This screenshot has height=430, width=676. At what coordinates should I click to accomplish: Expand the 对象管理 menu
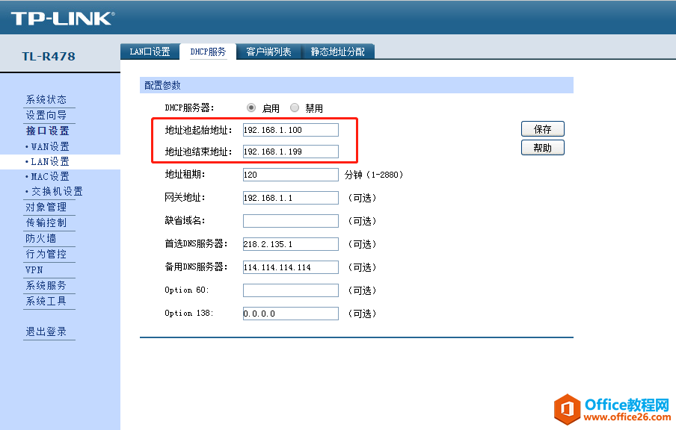[x=46, y=208]
